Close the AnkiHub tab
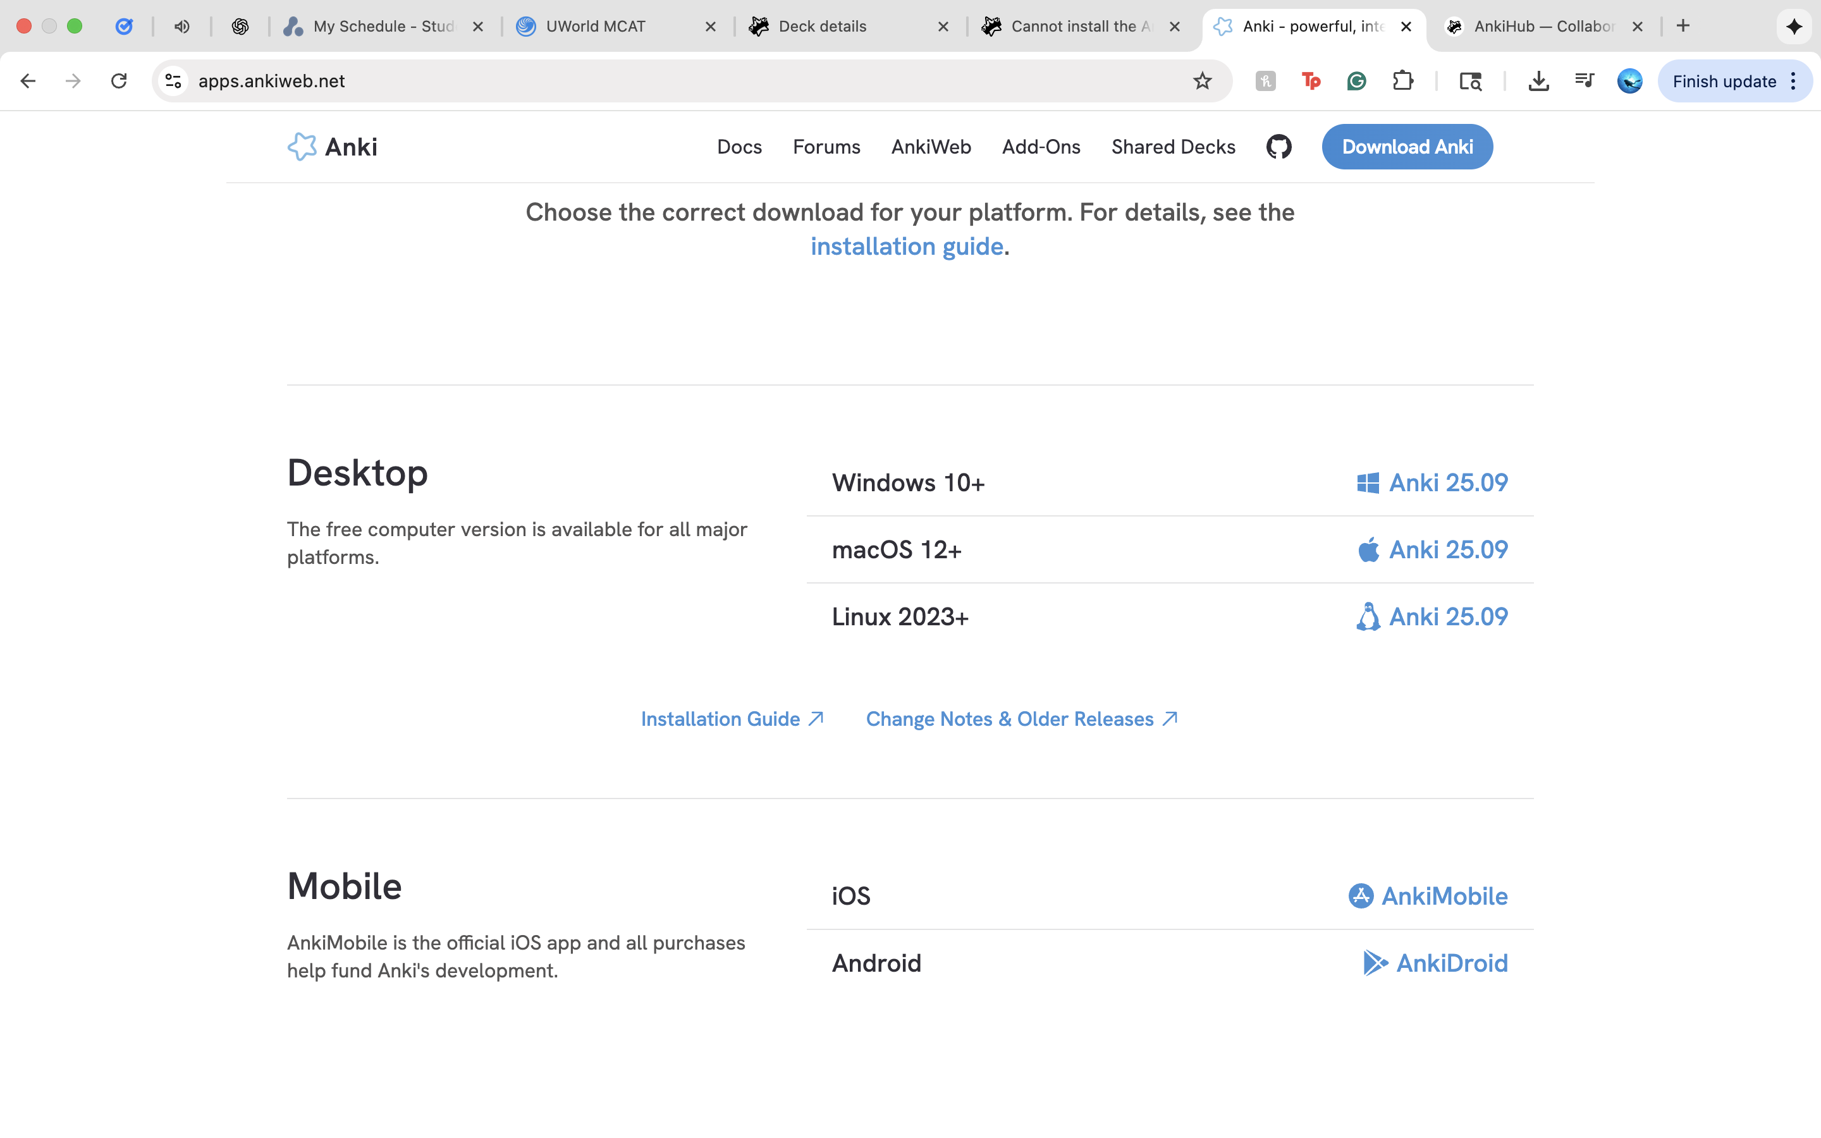This screenshot has height=1138, width=1821. tap(1636, 27)
